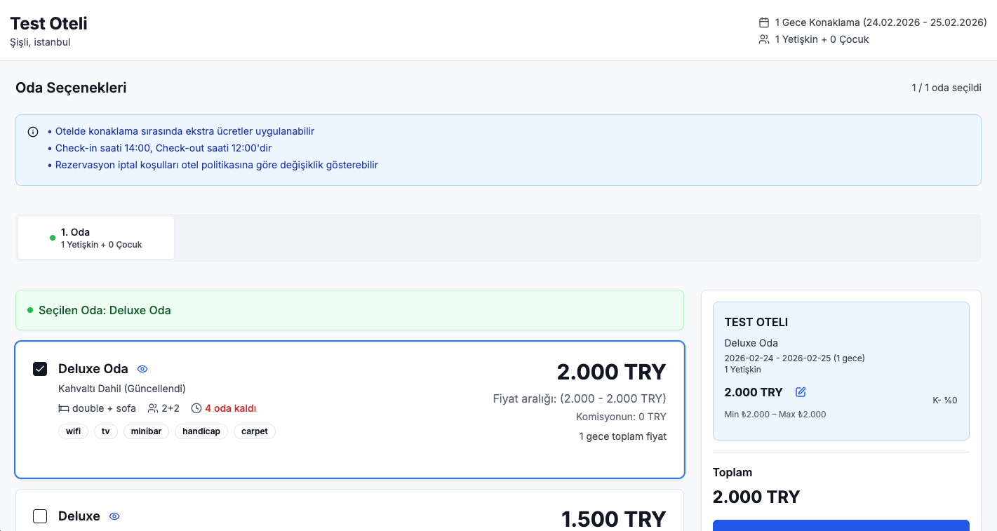Click the TEST OTELI summary card
Image resolution: width=997 pixels, height=531 pixels.
point(841,370)
